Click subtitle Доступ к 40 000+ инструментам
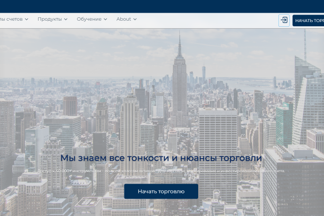 coord(161,171)
